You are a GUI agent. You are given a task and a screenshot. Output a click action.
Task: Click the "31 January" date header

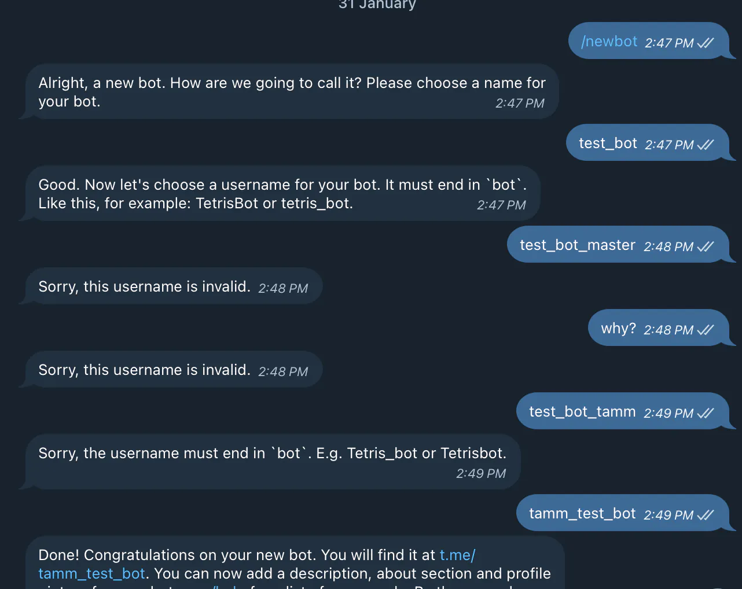pos(377,5)
